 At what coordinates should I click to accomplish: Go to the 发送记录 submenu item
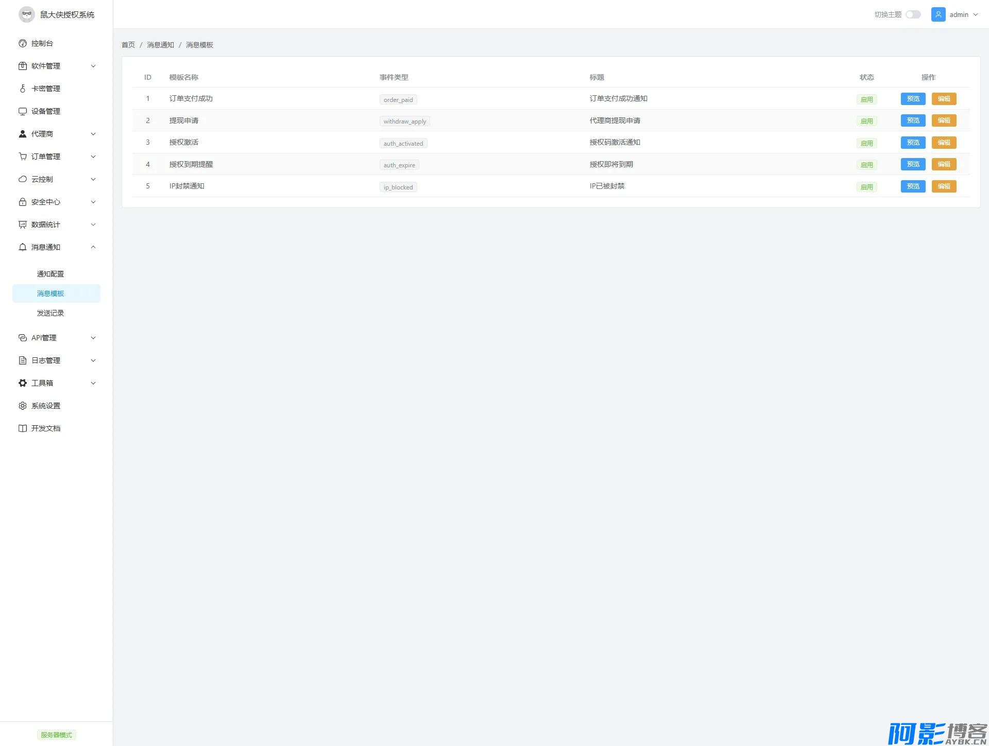[x=50, y=313]
